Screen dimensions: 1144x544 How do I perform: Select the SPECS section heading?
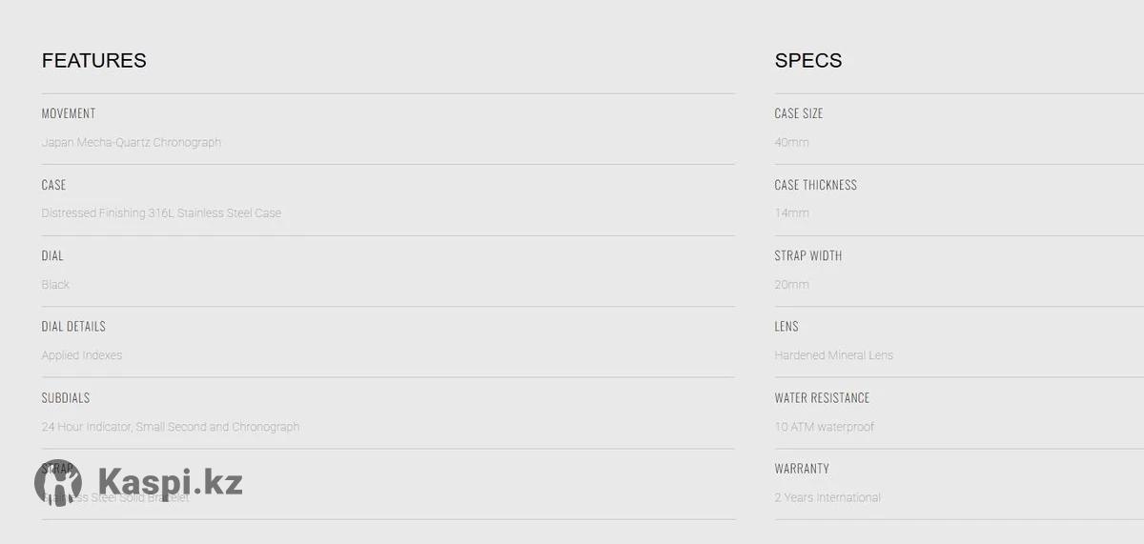[x=808, y=61]
